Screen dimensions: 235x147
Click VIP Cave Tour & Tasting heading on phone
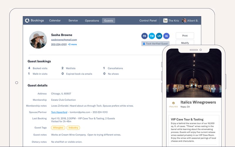(x=187, y=119)
